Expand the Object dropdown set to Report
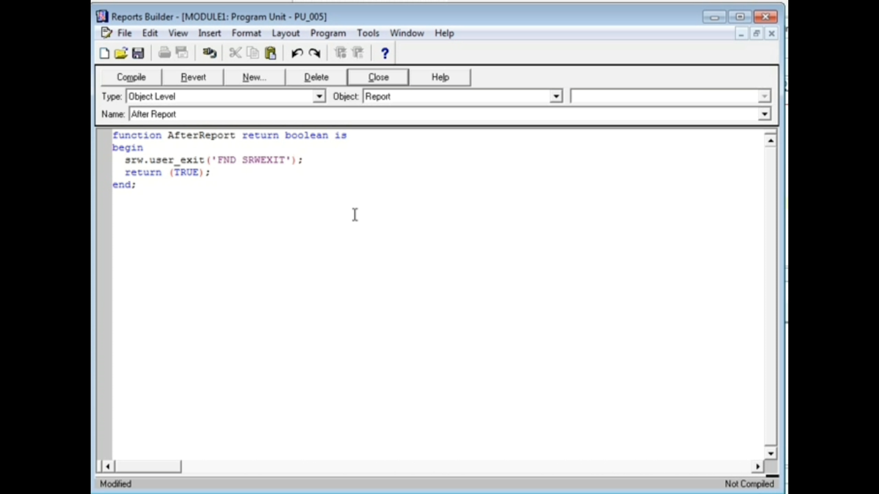The height and width of the screenshot is (494, 879). (556, 96)
